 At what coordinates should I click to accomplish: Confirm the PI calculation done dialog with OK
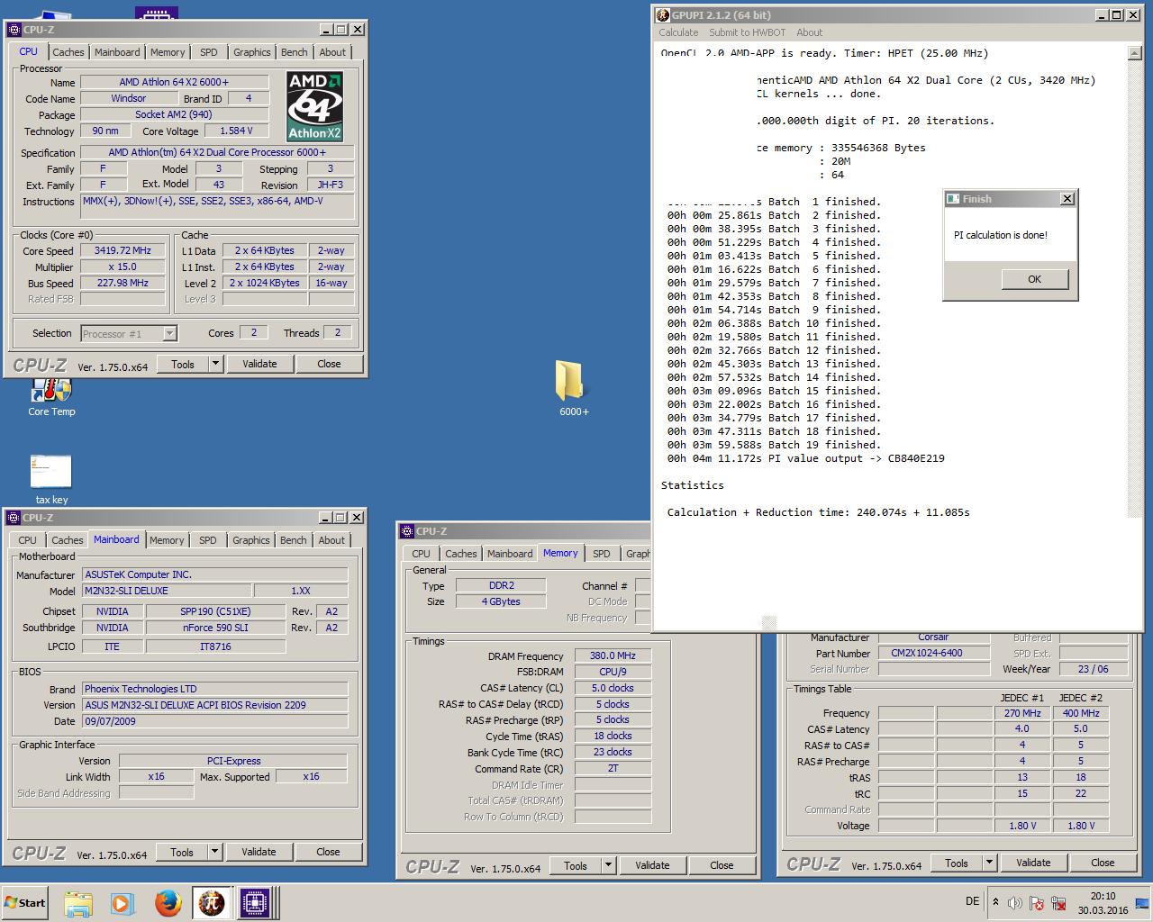(x=1034, y=279)
